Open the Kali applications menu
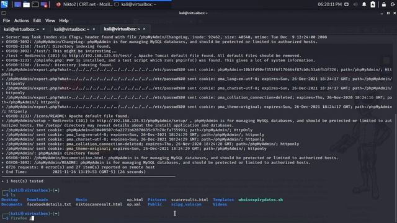Image resolution: width=397 pixels, height=223 pixels. click(4, 4)
